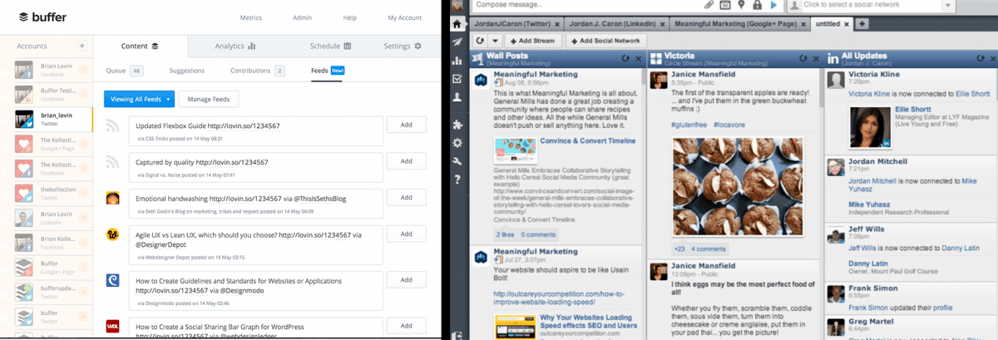This screenshot has height=340, width=998.
Task: Open the Suggestions sub-tab in Buffer
Action: click(186, 71)
